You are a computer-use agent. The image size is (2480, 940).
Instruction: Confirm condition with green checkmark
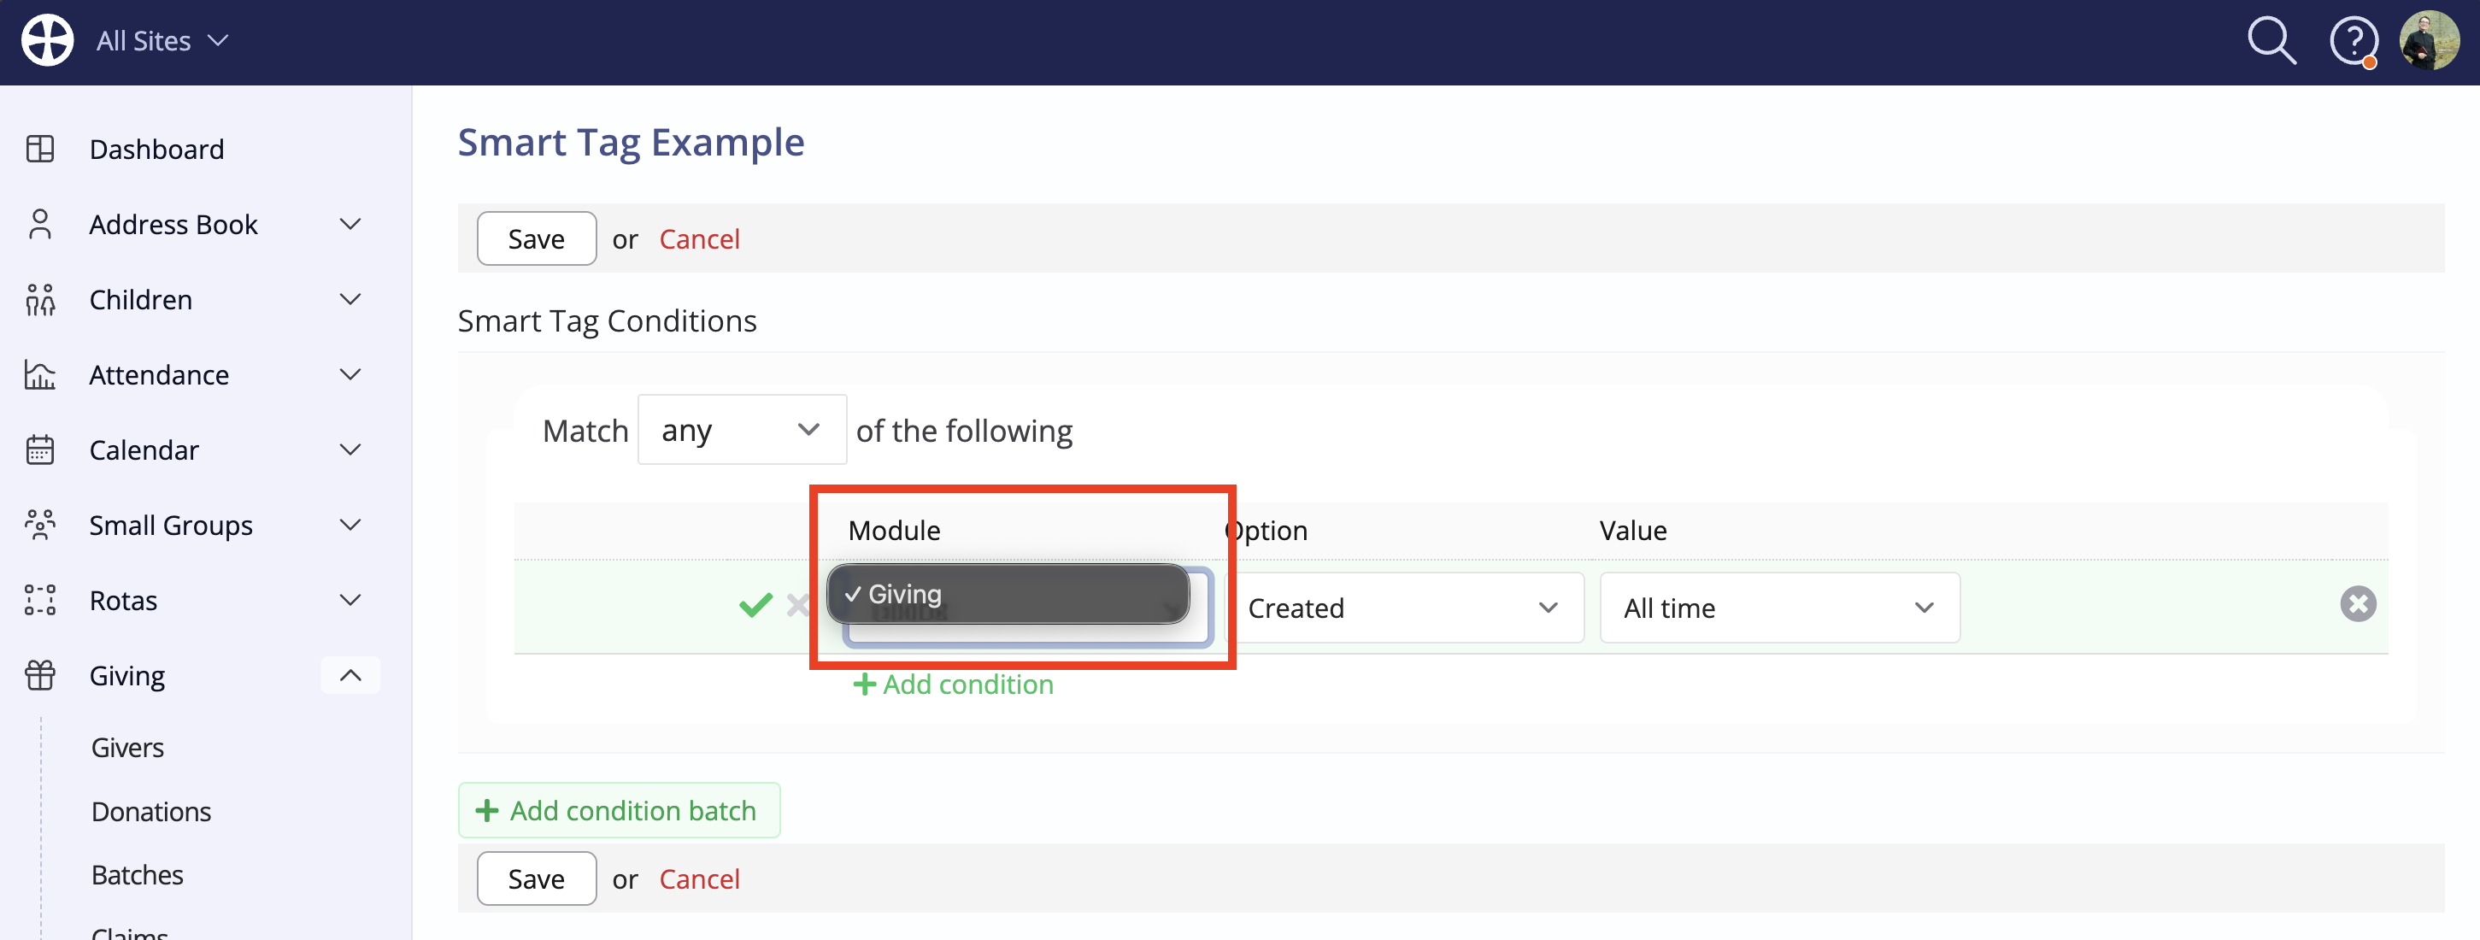[x=755, y=605]
